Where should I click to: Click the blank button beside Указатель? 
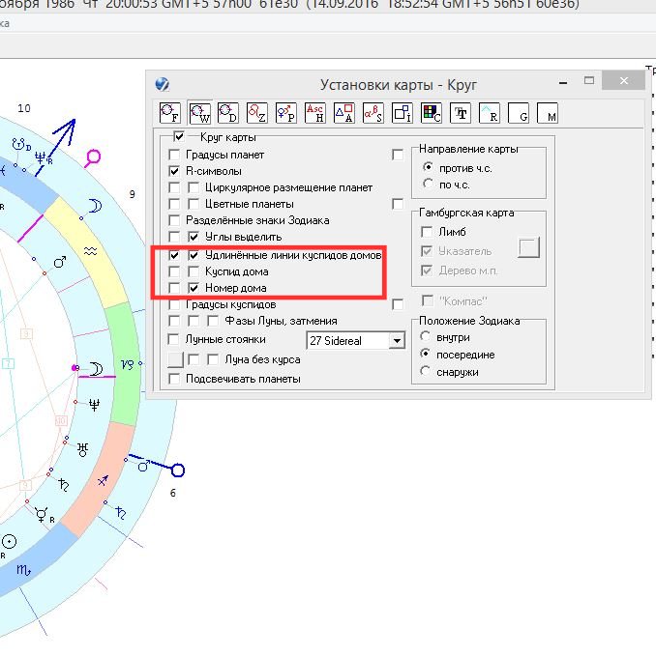(528, 248)
